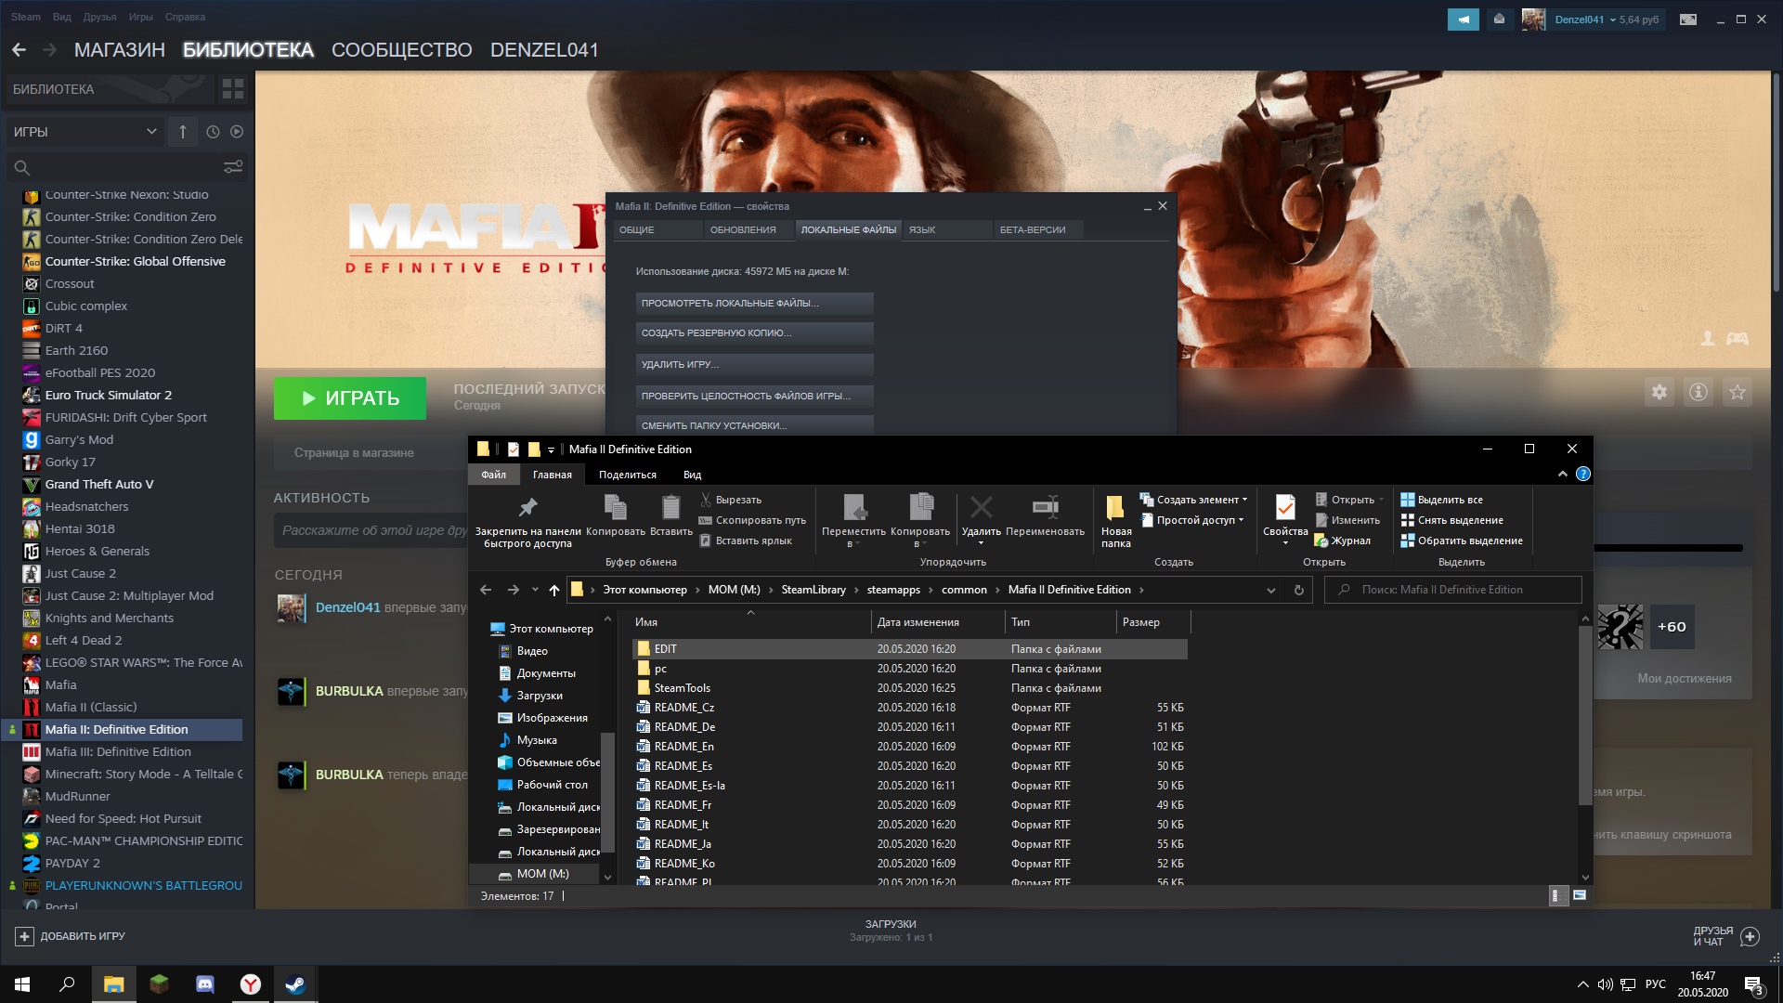Switch Explorer to large thumbnails view
This screenshot has width=1783, height=1003.
1580,895
